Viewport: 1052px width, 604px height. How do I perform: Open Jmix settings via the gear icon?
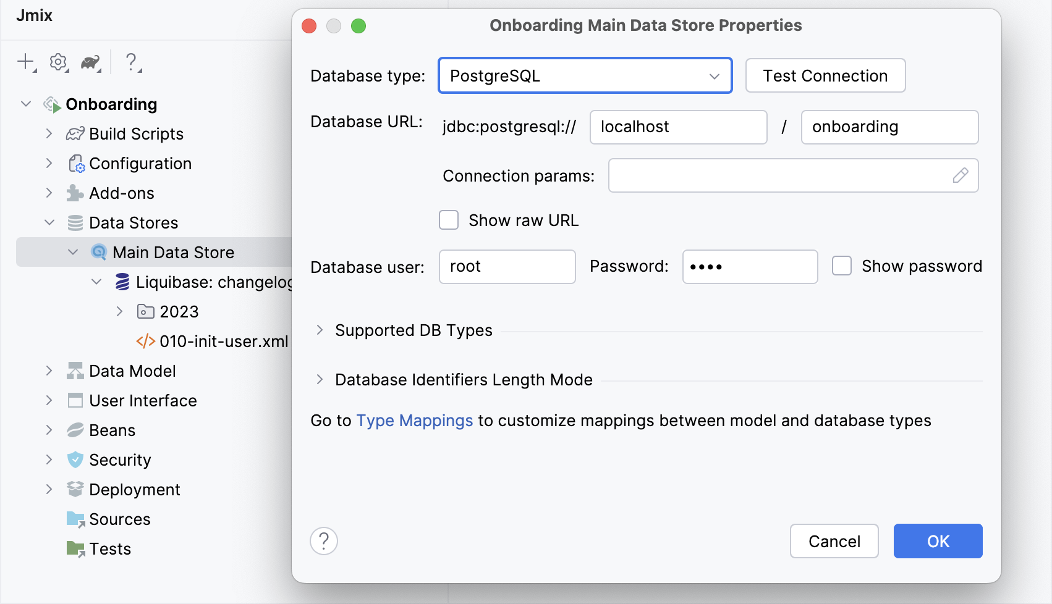57,62
